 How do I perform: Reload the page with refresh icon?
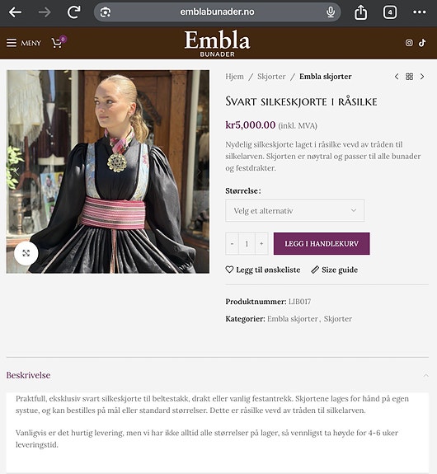pyautogui.click(x=73, y=12)
